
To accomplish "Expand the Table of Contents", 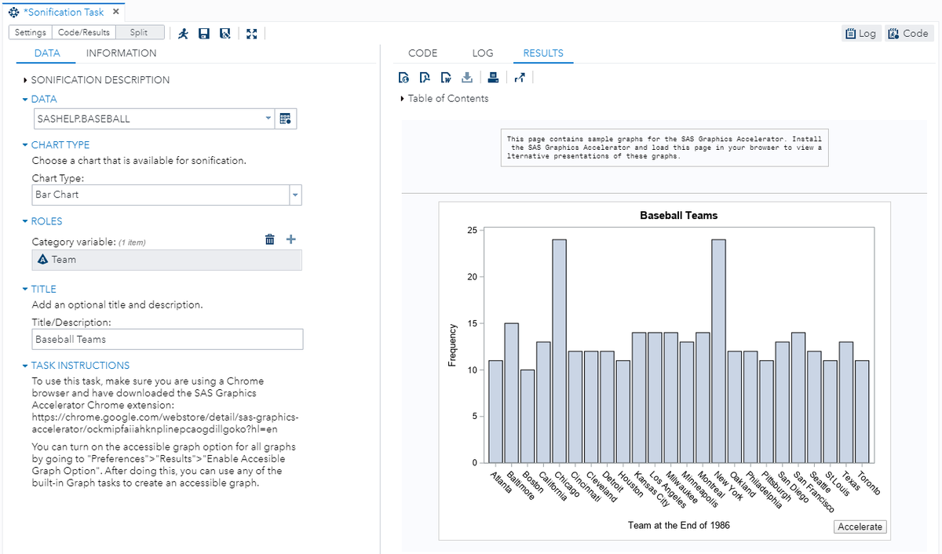I will click(444, 99).
